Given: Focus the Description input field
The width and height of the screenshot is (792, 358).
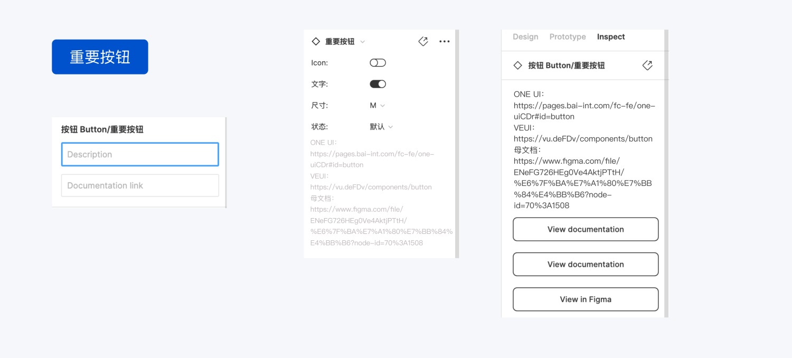Looking at the screenshot, I should (140, 154).
